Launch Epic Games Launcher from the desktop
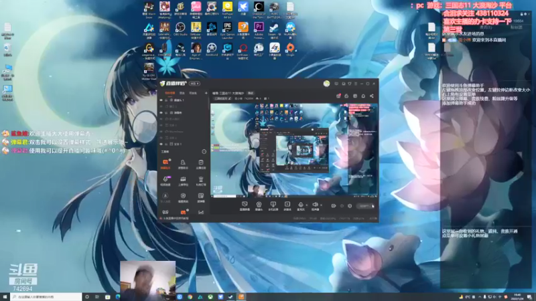The image size is (536, 301). click(227, 30)
